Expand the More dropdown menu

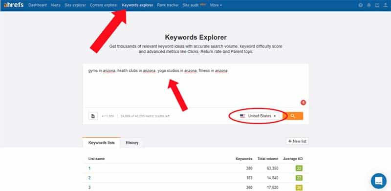click(x=216, y=5)
